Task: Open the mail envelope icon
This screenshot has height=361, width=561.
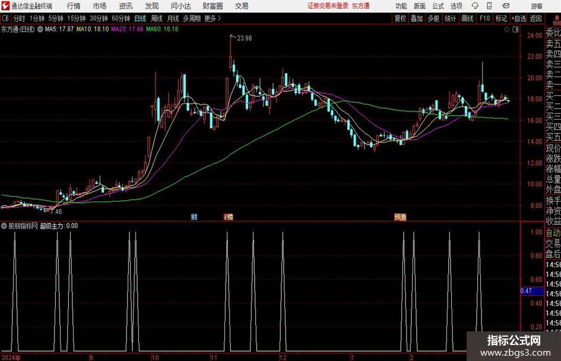Action: [x=506, y=6]
